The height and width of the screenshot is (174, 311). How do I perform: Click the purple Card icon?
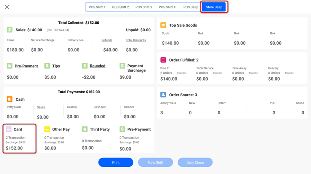(9, 129)
